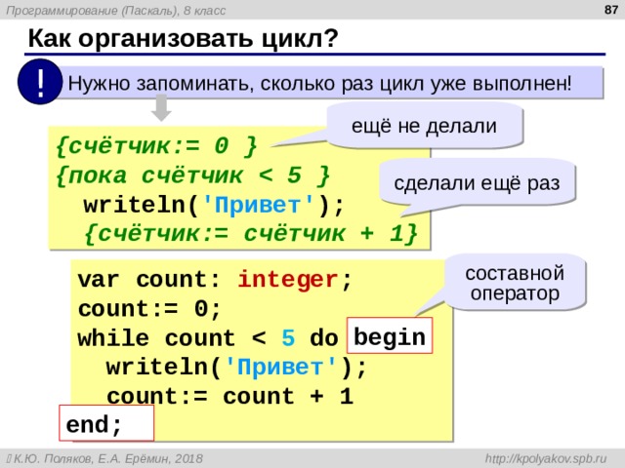This screenshot has width=625, height=468.
Task: Click the header text 'Программирование (Паскаль), 8 класс'
Action: coord(116,11)
